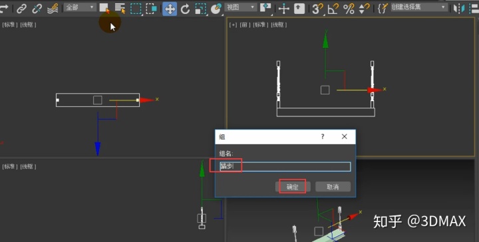The image size is (479, 242).
Task: Open [标准] menu in front viewport
Action: [260, 25]
